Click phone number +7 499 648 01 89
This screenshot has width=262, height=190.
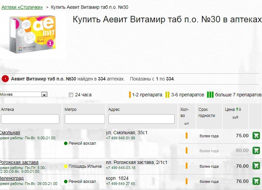coord(120,138)
